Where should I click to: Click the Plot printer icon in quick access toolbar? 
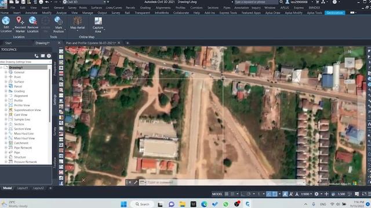41,2
